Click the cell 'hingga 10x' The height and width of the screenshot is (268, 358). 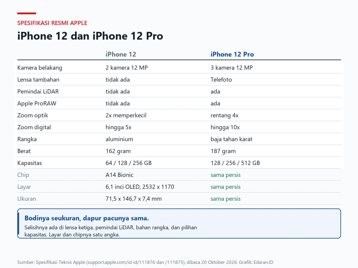(x=225, y=127)
